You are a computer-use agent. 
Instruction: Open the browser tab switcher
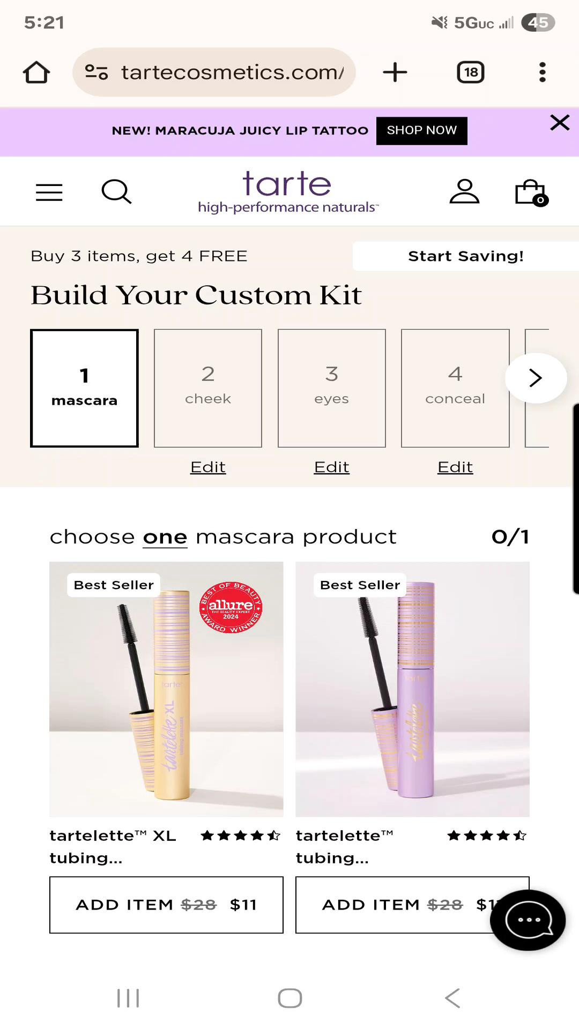470,72
